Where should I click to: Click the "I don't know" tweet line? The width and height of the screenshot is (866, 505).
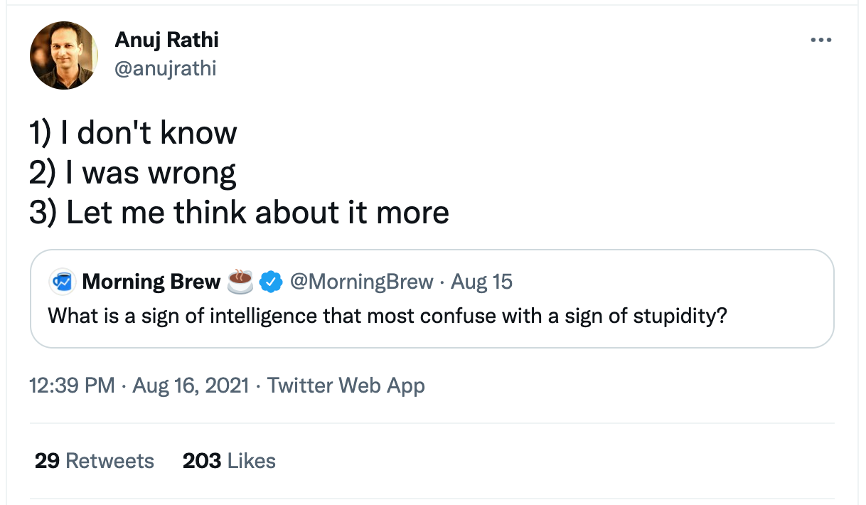click(x=133, y=133)
